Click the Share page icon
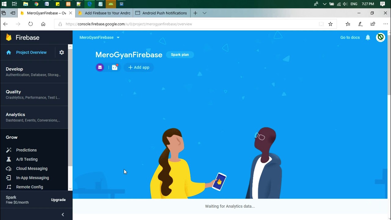This screenshot has height=220, width=391. 373,24
